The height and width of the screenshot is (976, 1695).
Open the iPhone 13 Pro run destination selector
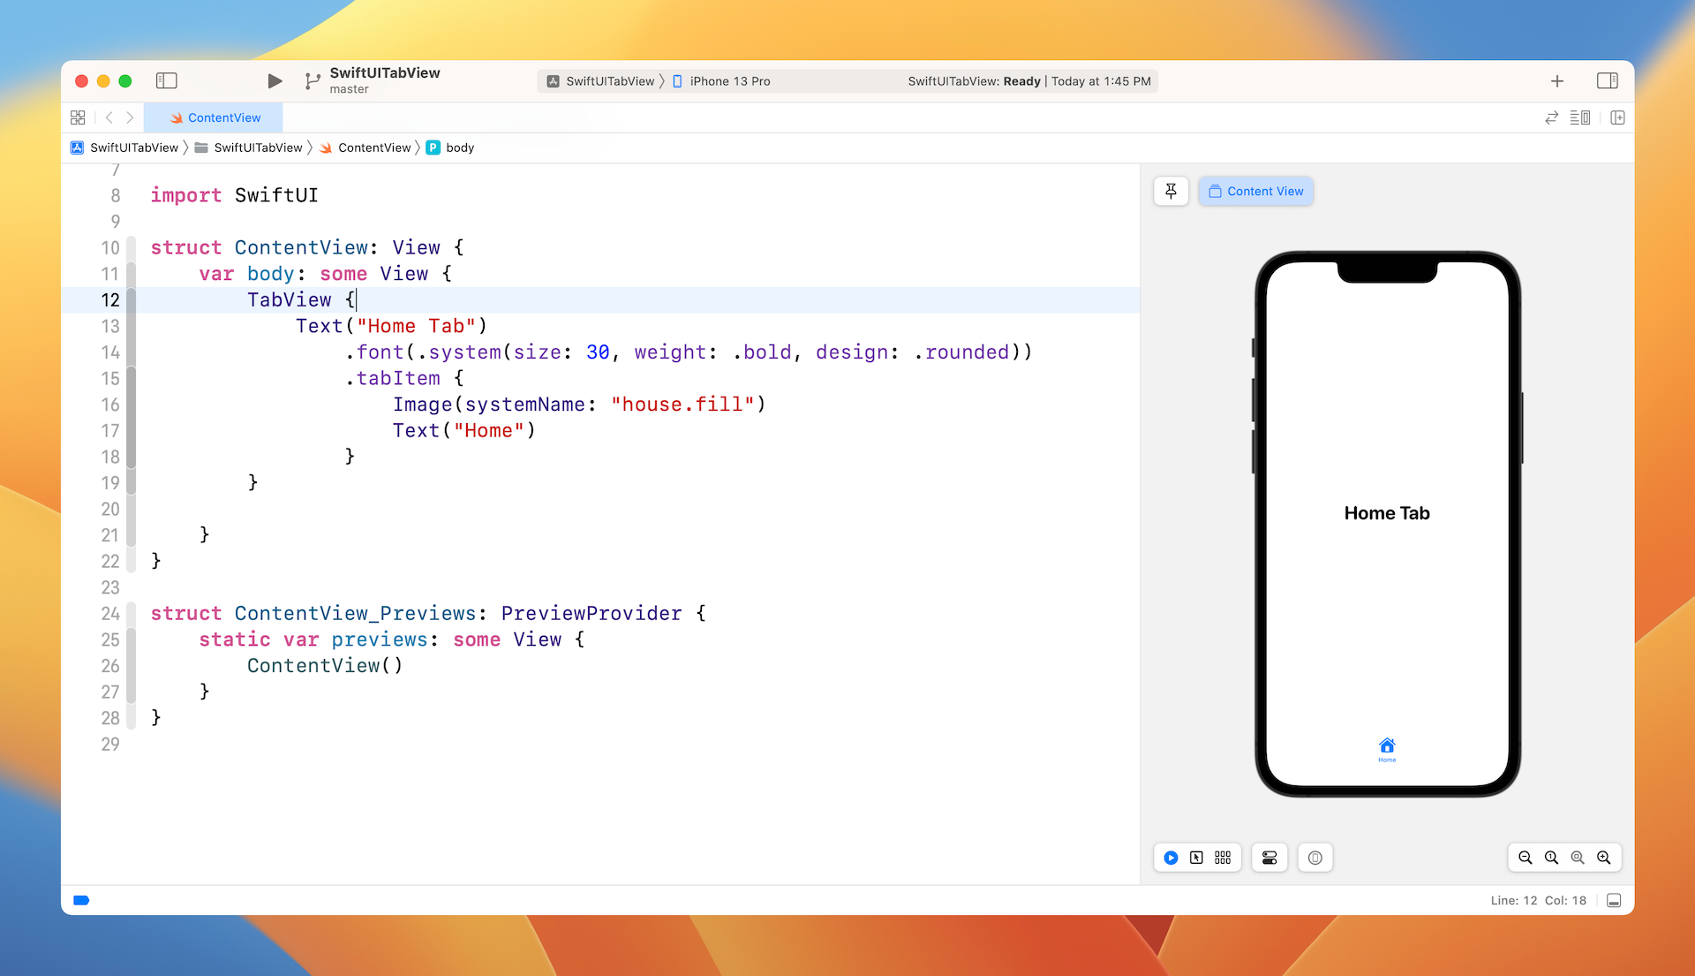(x=729, y=80)
